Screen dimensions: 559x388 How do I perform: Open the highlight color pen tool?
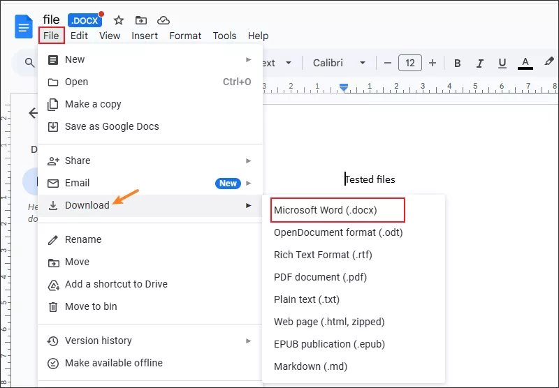(549, 61)
